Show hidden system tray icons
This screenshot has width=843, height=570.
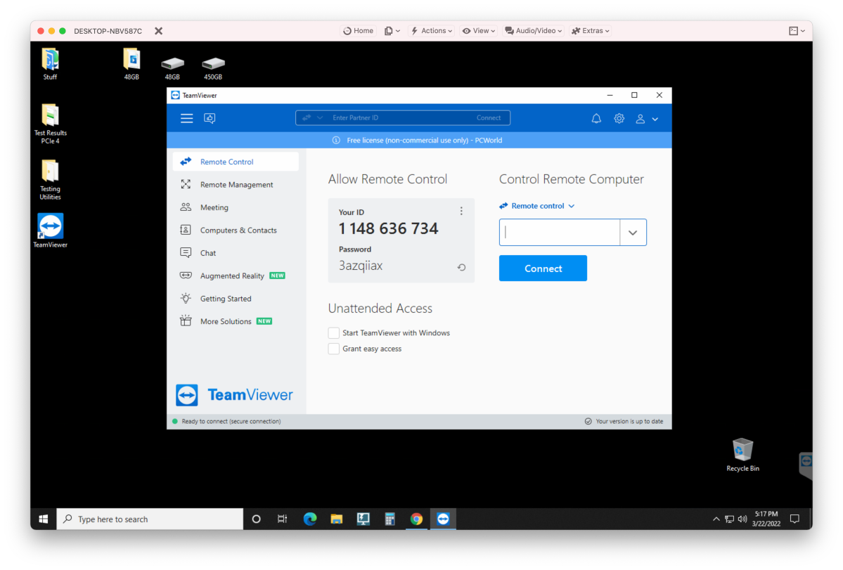[x=716, y=519]
